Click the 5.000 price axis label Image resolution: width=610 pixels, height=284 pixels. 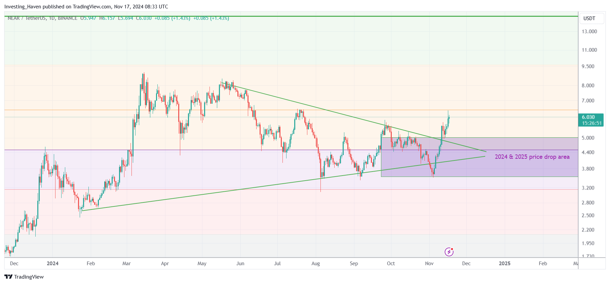588,138
